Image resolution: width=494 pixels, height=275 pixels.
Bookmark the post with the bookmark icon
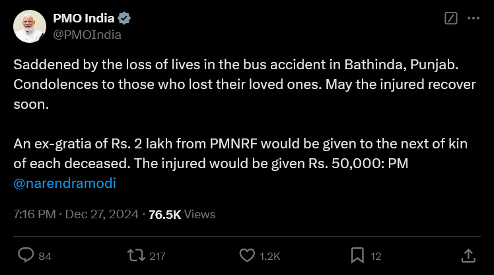pos(357,255)
